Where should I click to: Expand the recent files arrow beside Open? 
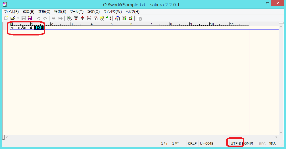click(x=18, y=18)
